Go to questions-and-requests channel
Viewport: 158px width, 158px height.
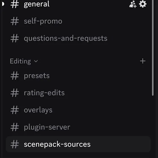pyautogui.click(x=65, y=38)
